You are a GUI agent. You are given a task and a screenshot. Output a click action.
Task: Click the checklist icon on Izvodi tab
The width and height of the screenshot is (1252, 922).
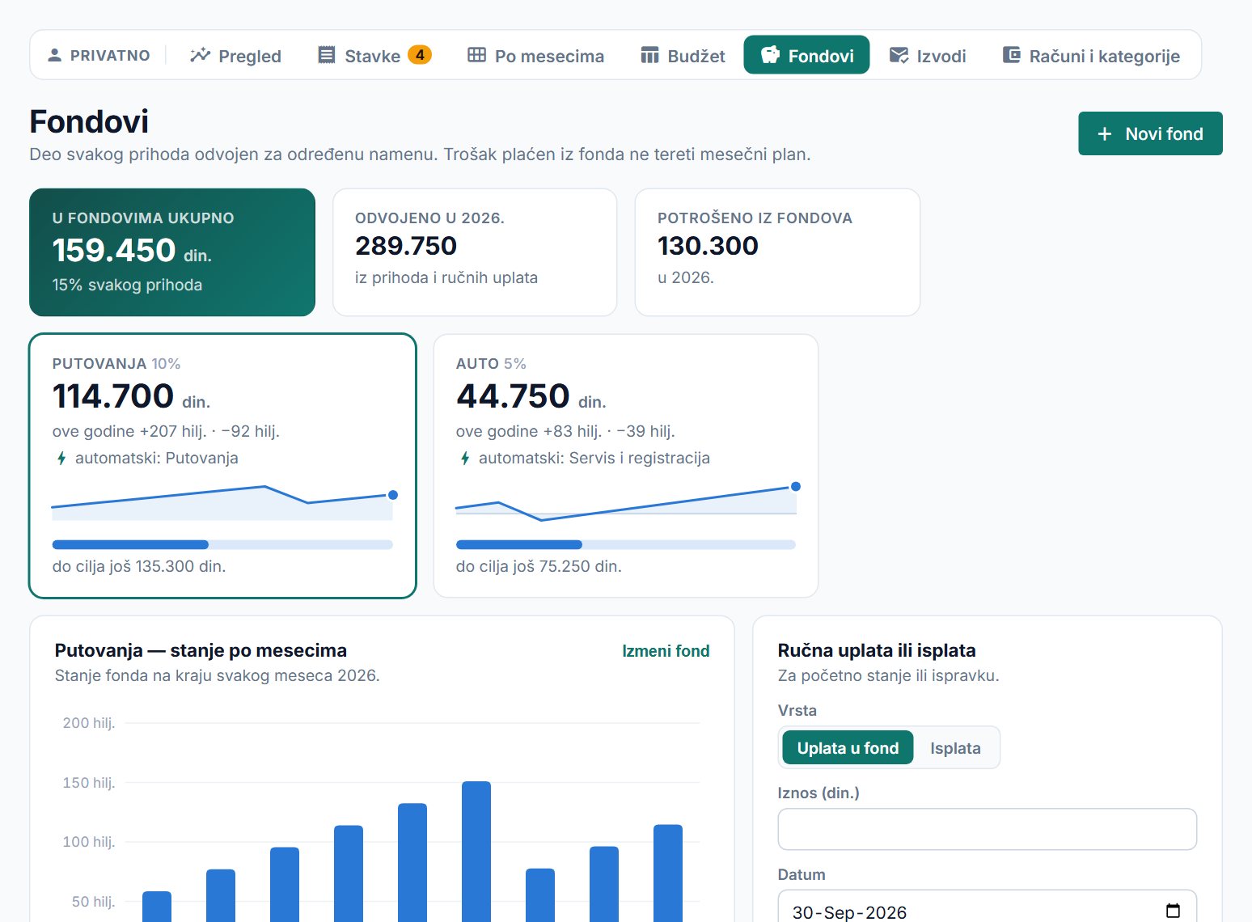click(x=899, y=55)
